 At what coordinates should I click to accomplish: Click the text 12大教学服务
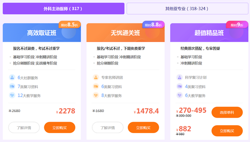[x=29, y=96]
